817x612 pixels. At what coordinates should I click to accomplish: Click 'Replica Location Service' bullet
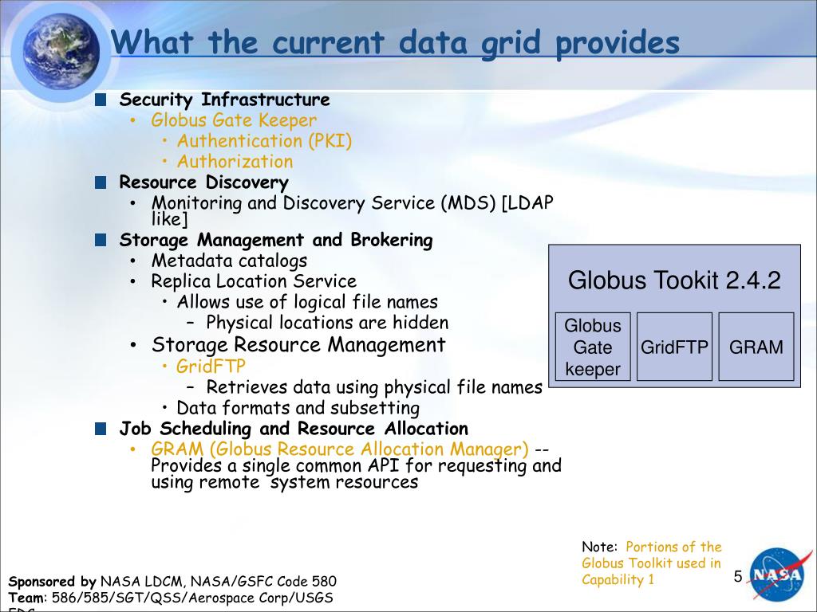click(254, 281)
